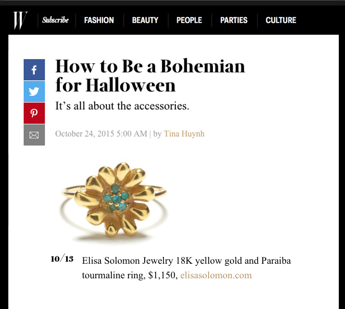The image size is (345, 309).
Task: Pin article to Pinterest
Action: [x=34, y=113]
